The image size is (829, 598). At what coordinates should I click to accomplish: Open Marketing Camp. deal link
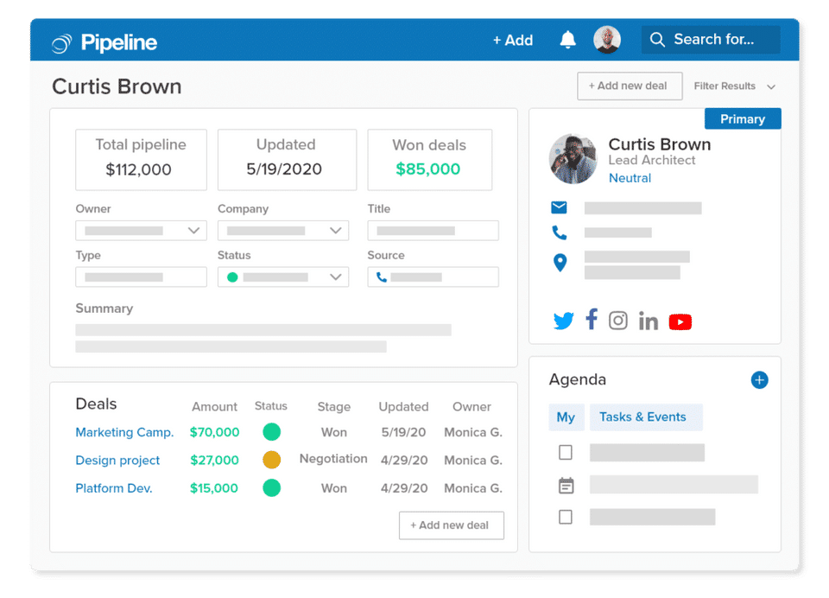pyautogui.click(x=124, y=432)
